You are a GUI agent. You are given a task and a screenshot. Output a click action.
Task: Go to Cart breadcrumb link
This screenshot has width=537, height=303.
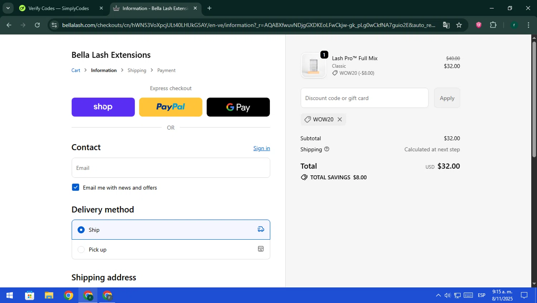coord(76,70)
